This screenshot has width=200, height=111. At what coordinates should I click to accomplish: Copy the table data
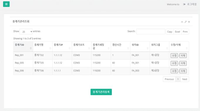click(x=170, y=32)
